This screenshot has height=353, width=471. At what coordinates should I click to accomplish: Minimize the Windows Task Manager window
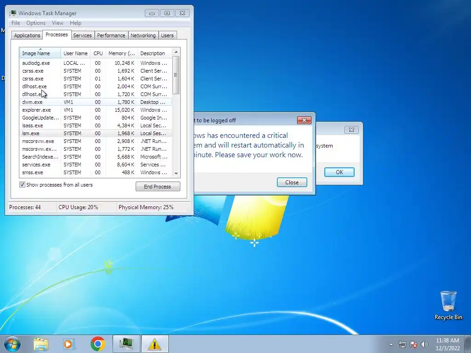152,13
